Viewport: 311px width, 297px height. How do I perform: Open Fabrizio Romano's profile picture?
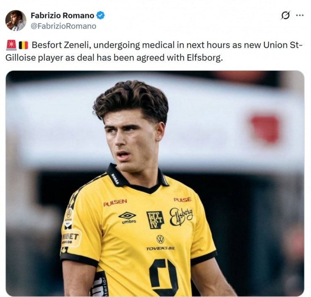pos(16,20)
